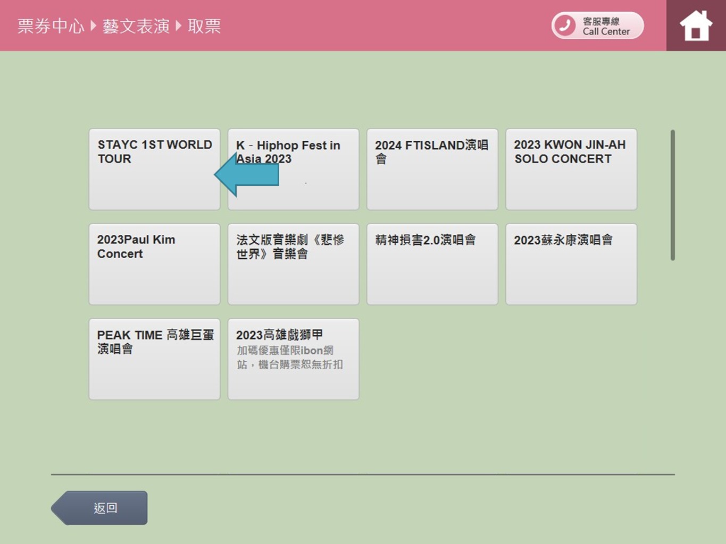Choose 精神損害2.0演唱會 event
This screenshot has height=544, width=726.
coord(432,264)
